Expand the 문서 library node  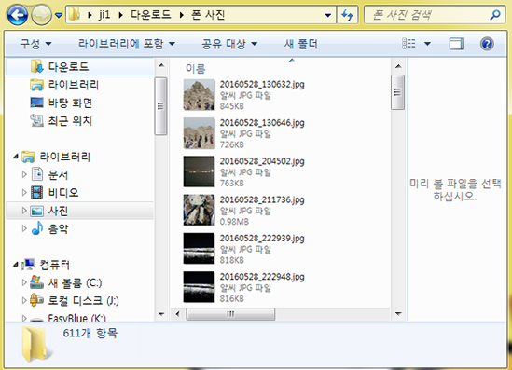[x=24, y=174]
